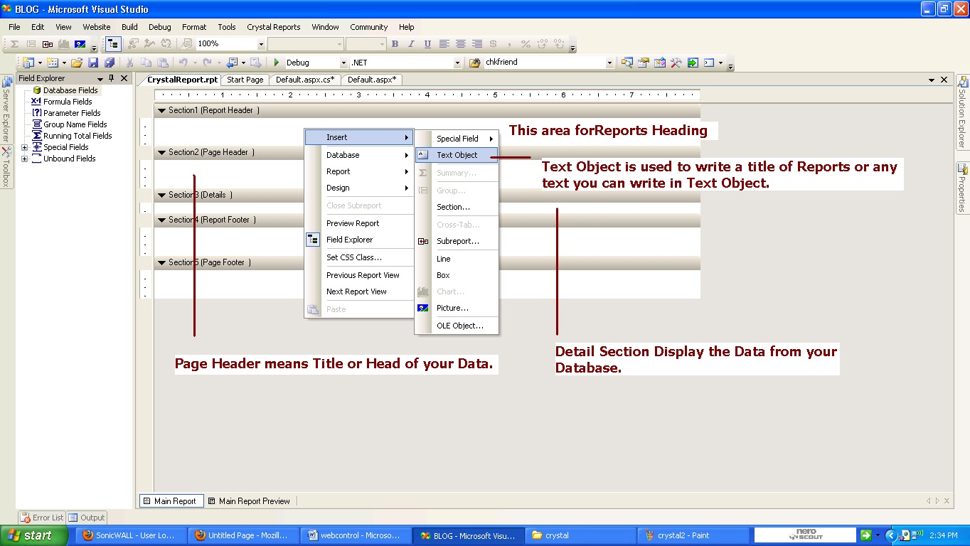Toggle Field View toolbar button

pos(112,44)
